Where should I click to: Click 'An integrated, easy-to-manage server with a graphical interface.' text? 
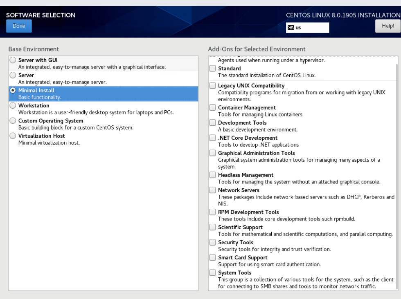(x=92, y=67)
